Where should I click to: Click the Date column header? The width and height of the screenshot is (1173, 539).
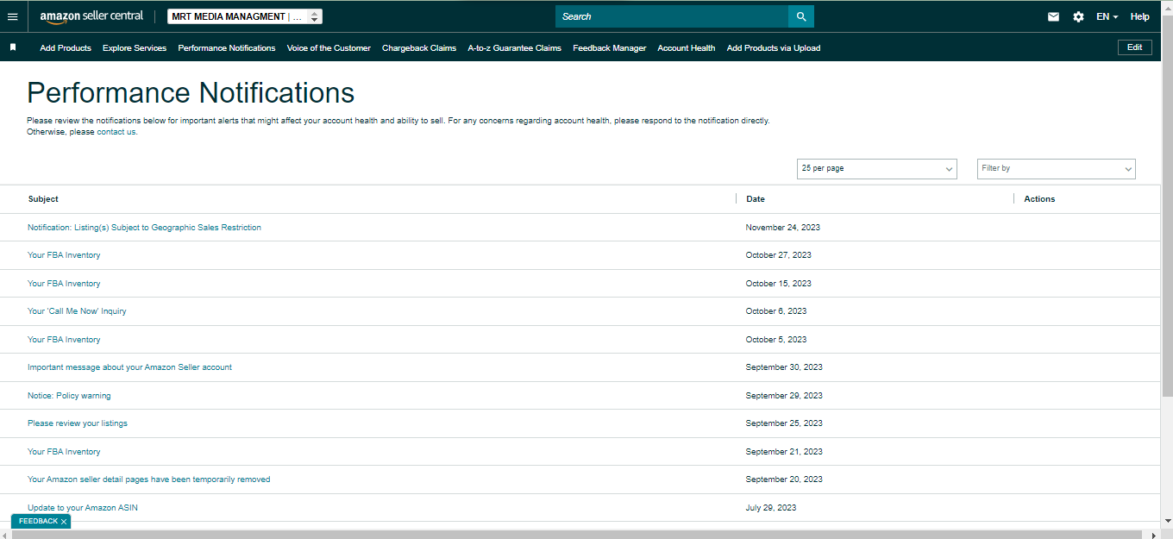(x=756, y=199)
